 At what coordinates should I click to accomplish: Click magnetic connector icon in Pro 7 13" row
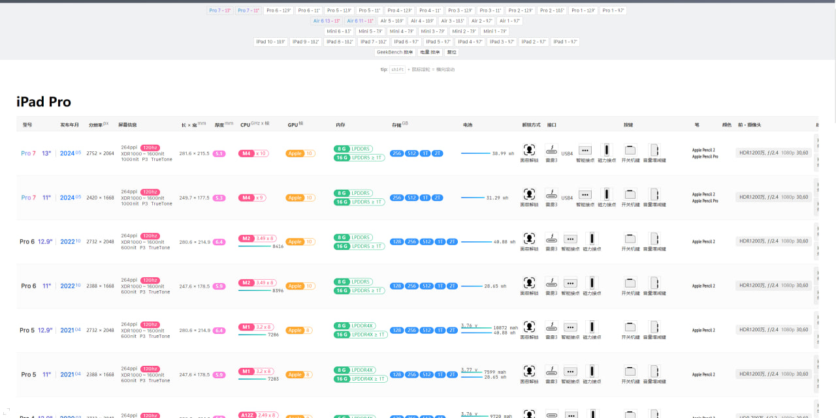(607, 149)
